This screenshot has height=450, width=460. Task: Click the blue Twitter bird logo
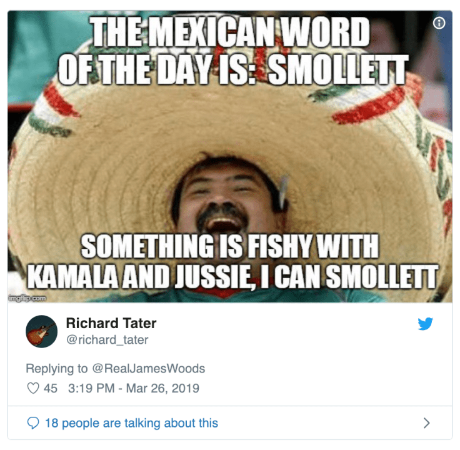tap(426, 324)
